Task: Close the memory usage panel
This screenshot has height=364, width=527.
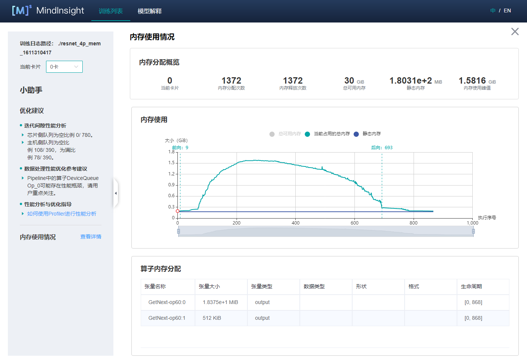Action: (x=515, y=32)
